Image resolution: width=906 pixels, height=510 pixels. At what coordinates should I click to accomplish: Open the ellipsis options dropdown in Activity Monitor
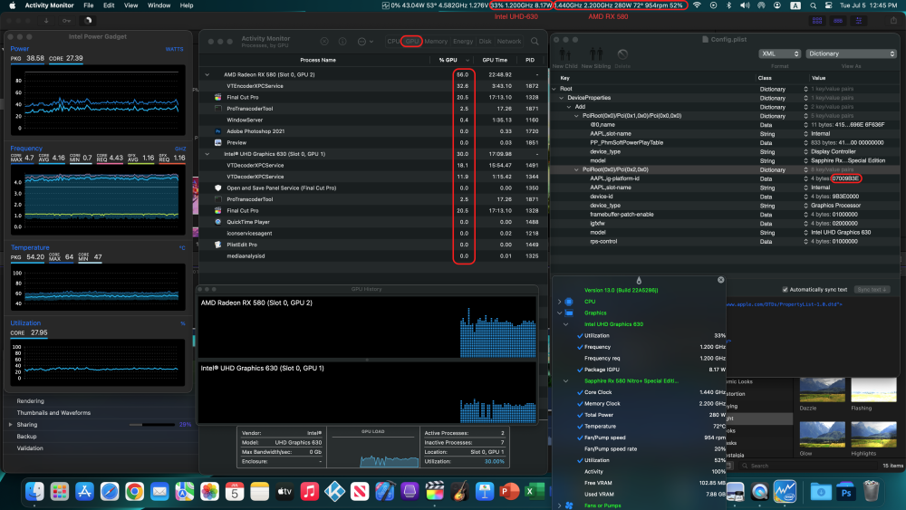point(366,42)
